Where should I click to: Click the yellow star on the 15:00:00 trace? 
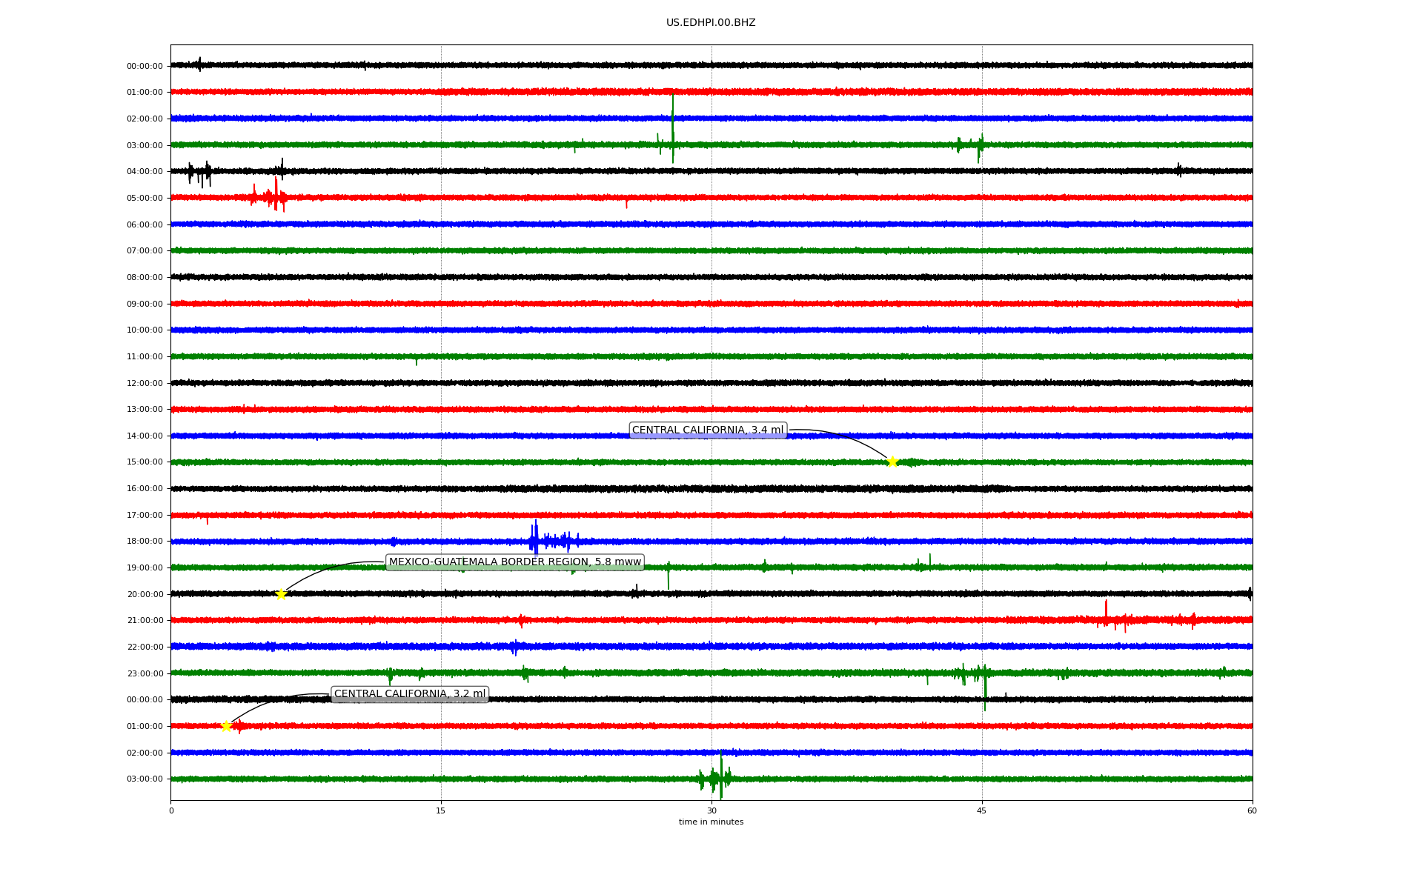892,462
